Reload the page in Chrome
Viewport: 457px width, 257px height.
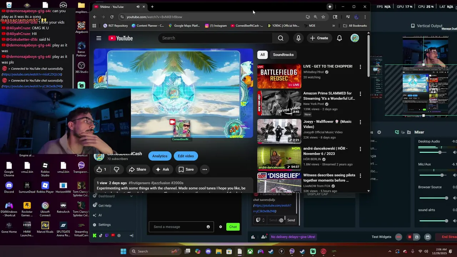tap(112, 17)
